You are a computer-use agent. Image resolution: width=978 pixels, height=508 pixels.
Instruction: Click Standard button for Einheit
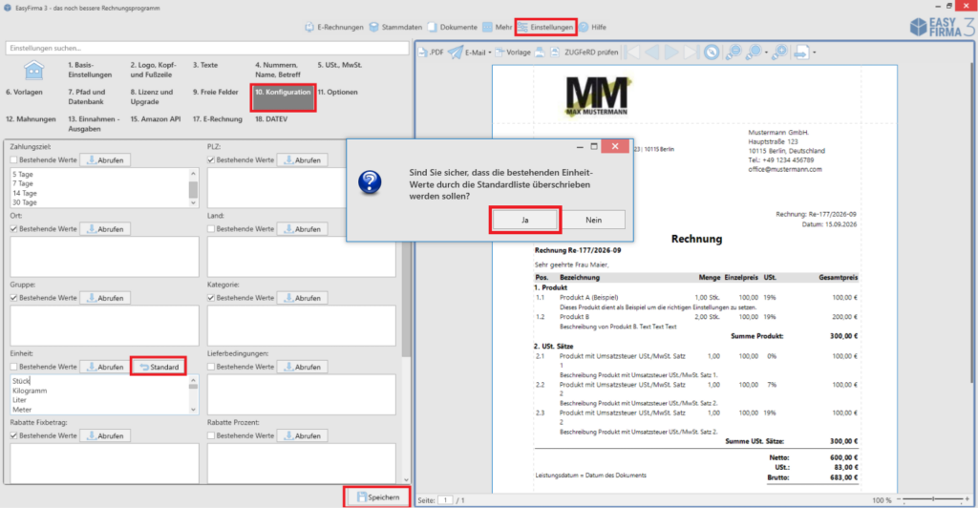159,367
